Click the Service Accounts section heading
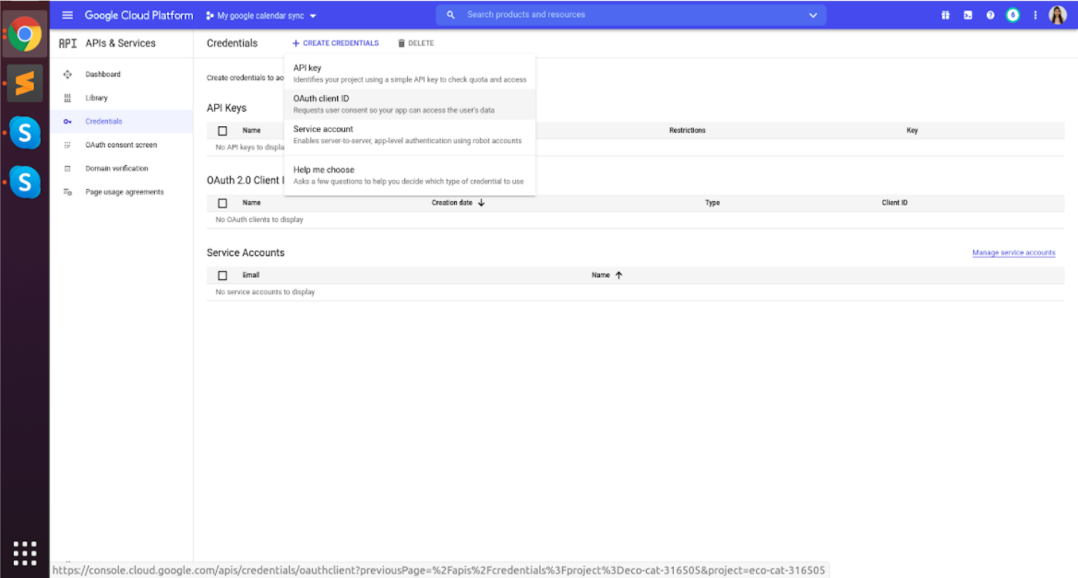The width and height of the screenshot is (1078, 578). pyautogui.click(x=246, y=253)
